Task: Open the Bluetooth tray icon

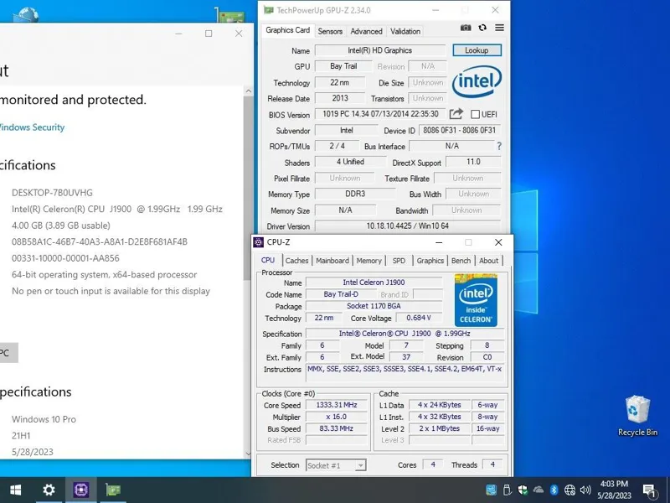Action: 554,490
